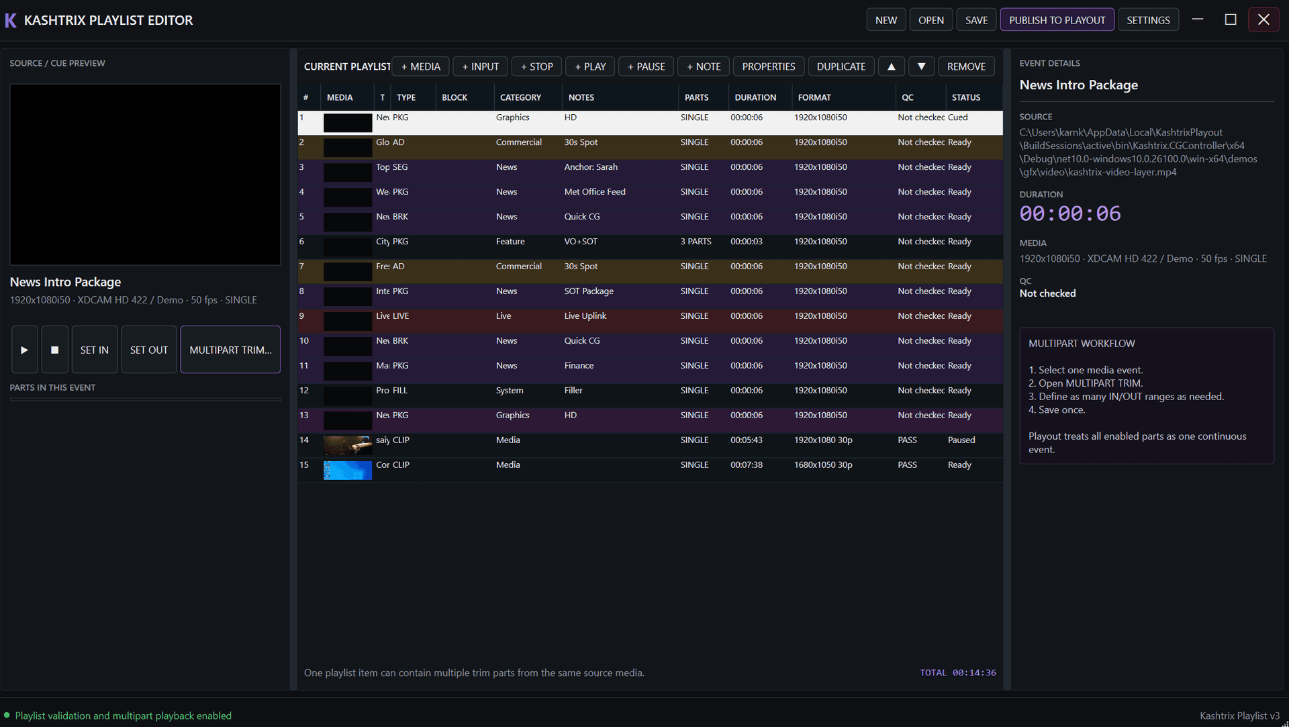
Task: Insert a + PLAY event
Action: (590, 66)
